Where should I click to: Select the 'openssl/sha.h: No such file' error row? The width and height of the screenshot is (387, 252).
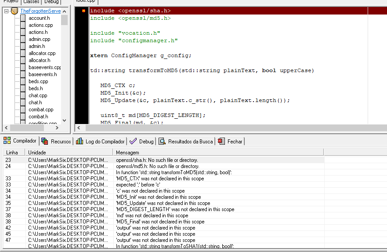click(x=164, y=160)
